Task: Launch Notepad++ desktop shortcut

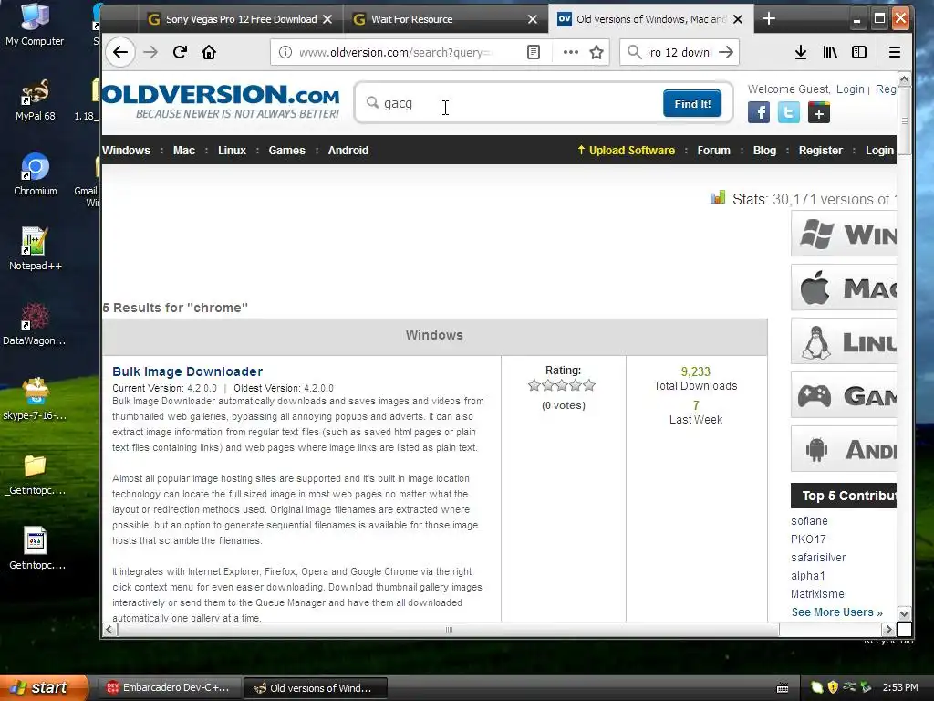Action: click(36, 249)
